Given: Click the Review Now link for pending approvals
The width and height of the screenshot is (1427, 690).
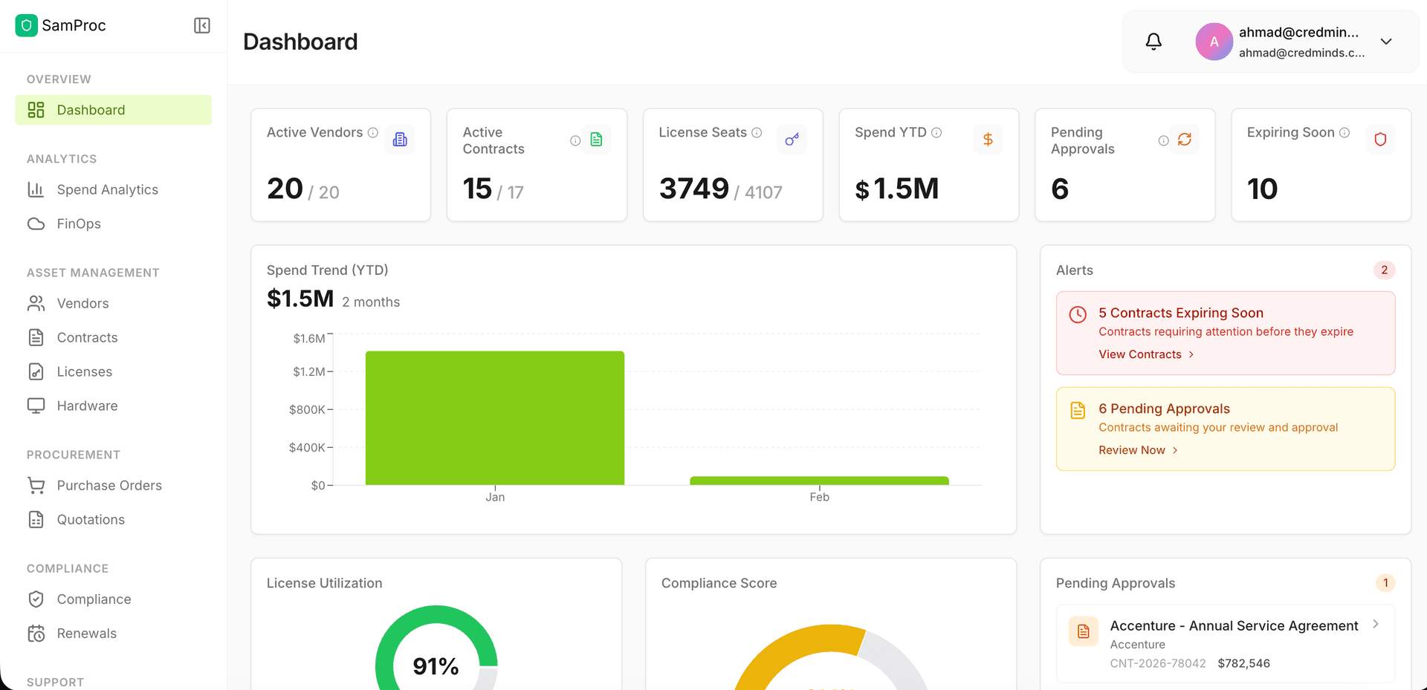Looking at the screenshot, I should pyautogui.click(x=1133, y=449).
